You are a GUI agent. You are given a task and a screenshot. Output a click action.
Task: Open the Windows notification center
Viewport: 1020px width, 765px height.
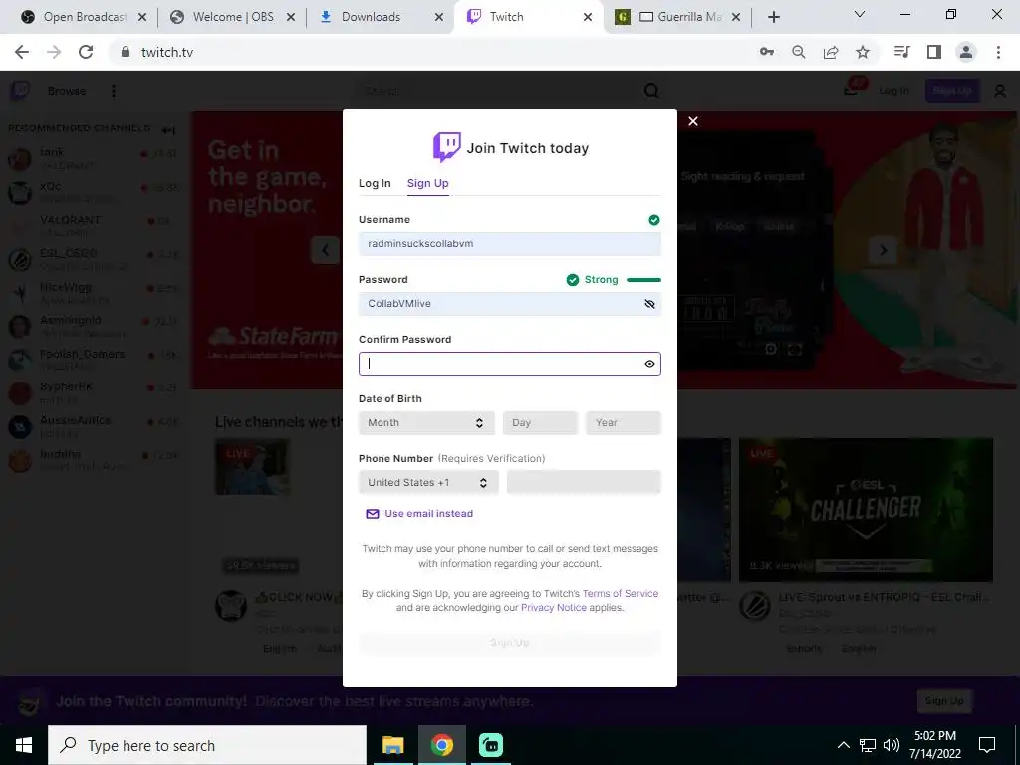(x=987, y=745)
